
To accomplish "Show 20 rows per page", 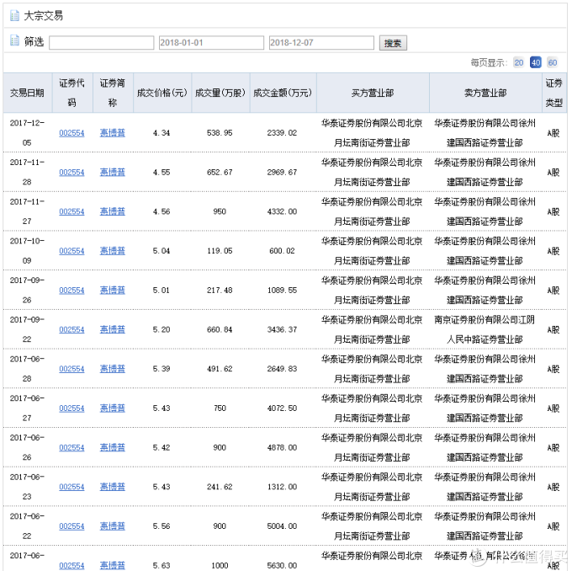I will 519,62.
